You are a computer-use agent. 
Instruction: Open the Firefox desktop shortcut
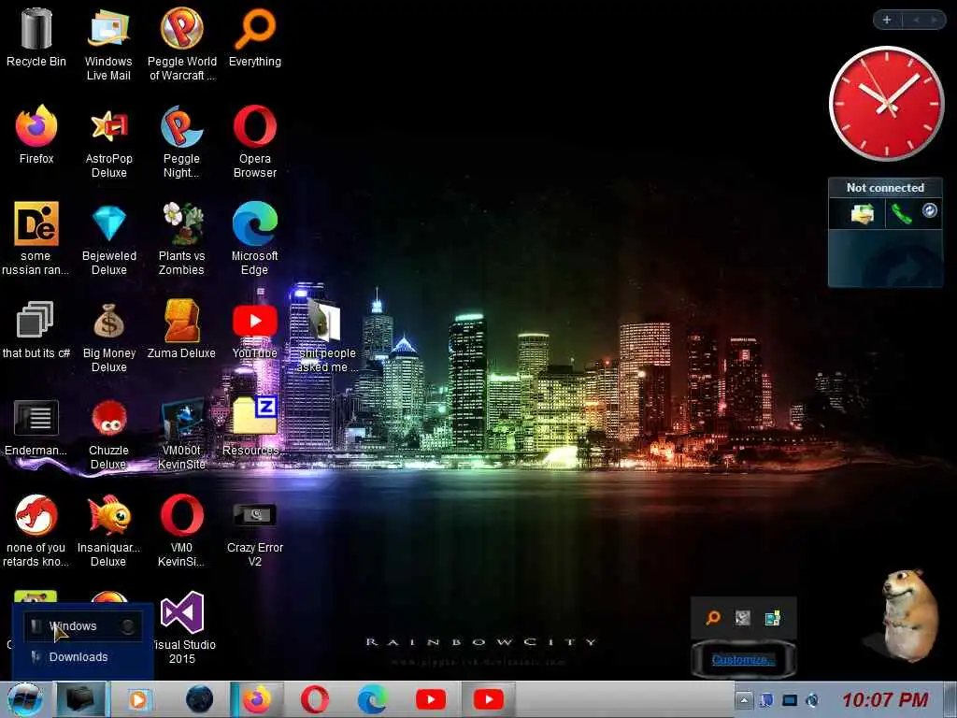point(36,135)
